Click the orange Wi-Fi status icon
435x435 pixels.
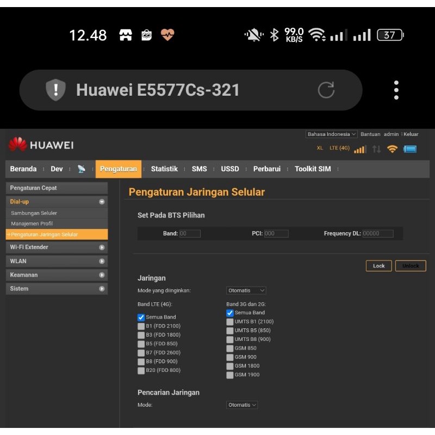pyautogui.click(x=392, y=149)
